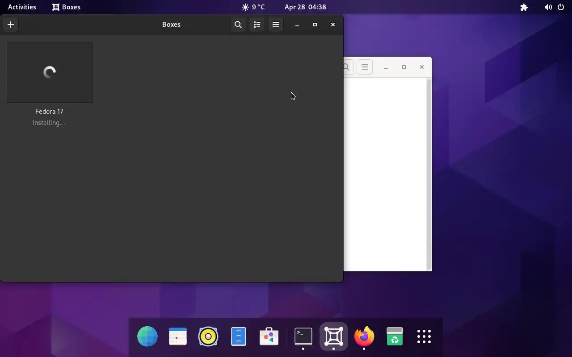The image size is (572, 357).
Task: Open the Boxes hamburger menu
Action: 276,25
